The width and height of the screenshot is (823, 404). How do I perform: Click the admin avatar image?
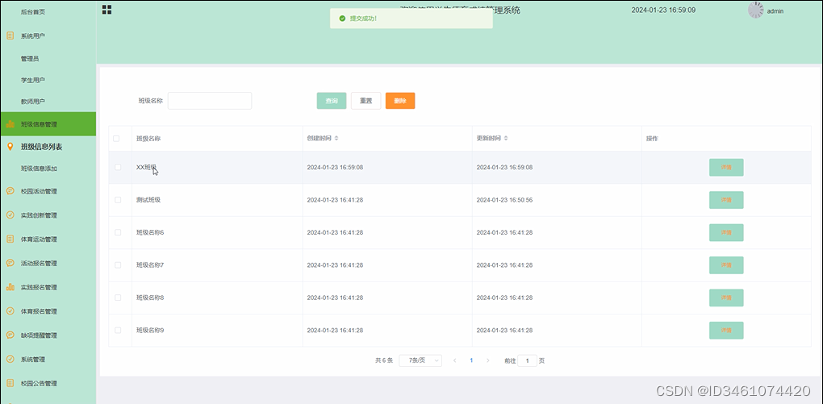756,10
